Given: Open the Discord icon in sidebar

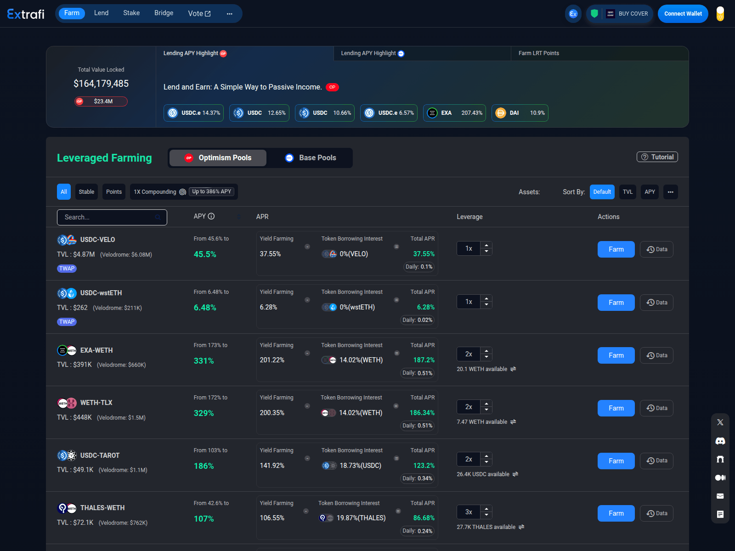Looking at the screenshot, I should point(720,441).
